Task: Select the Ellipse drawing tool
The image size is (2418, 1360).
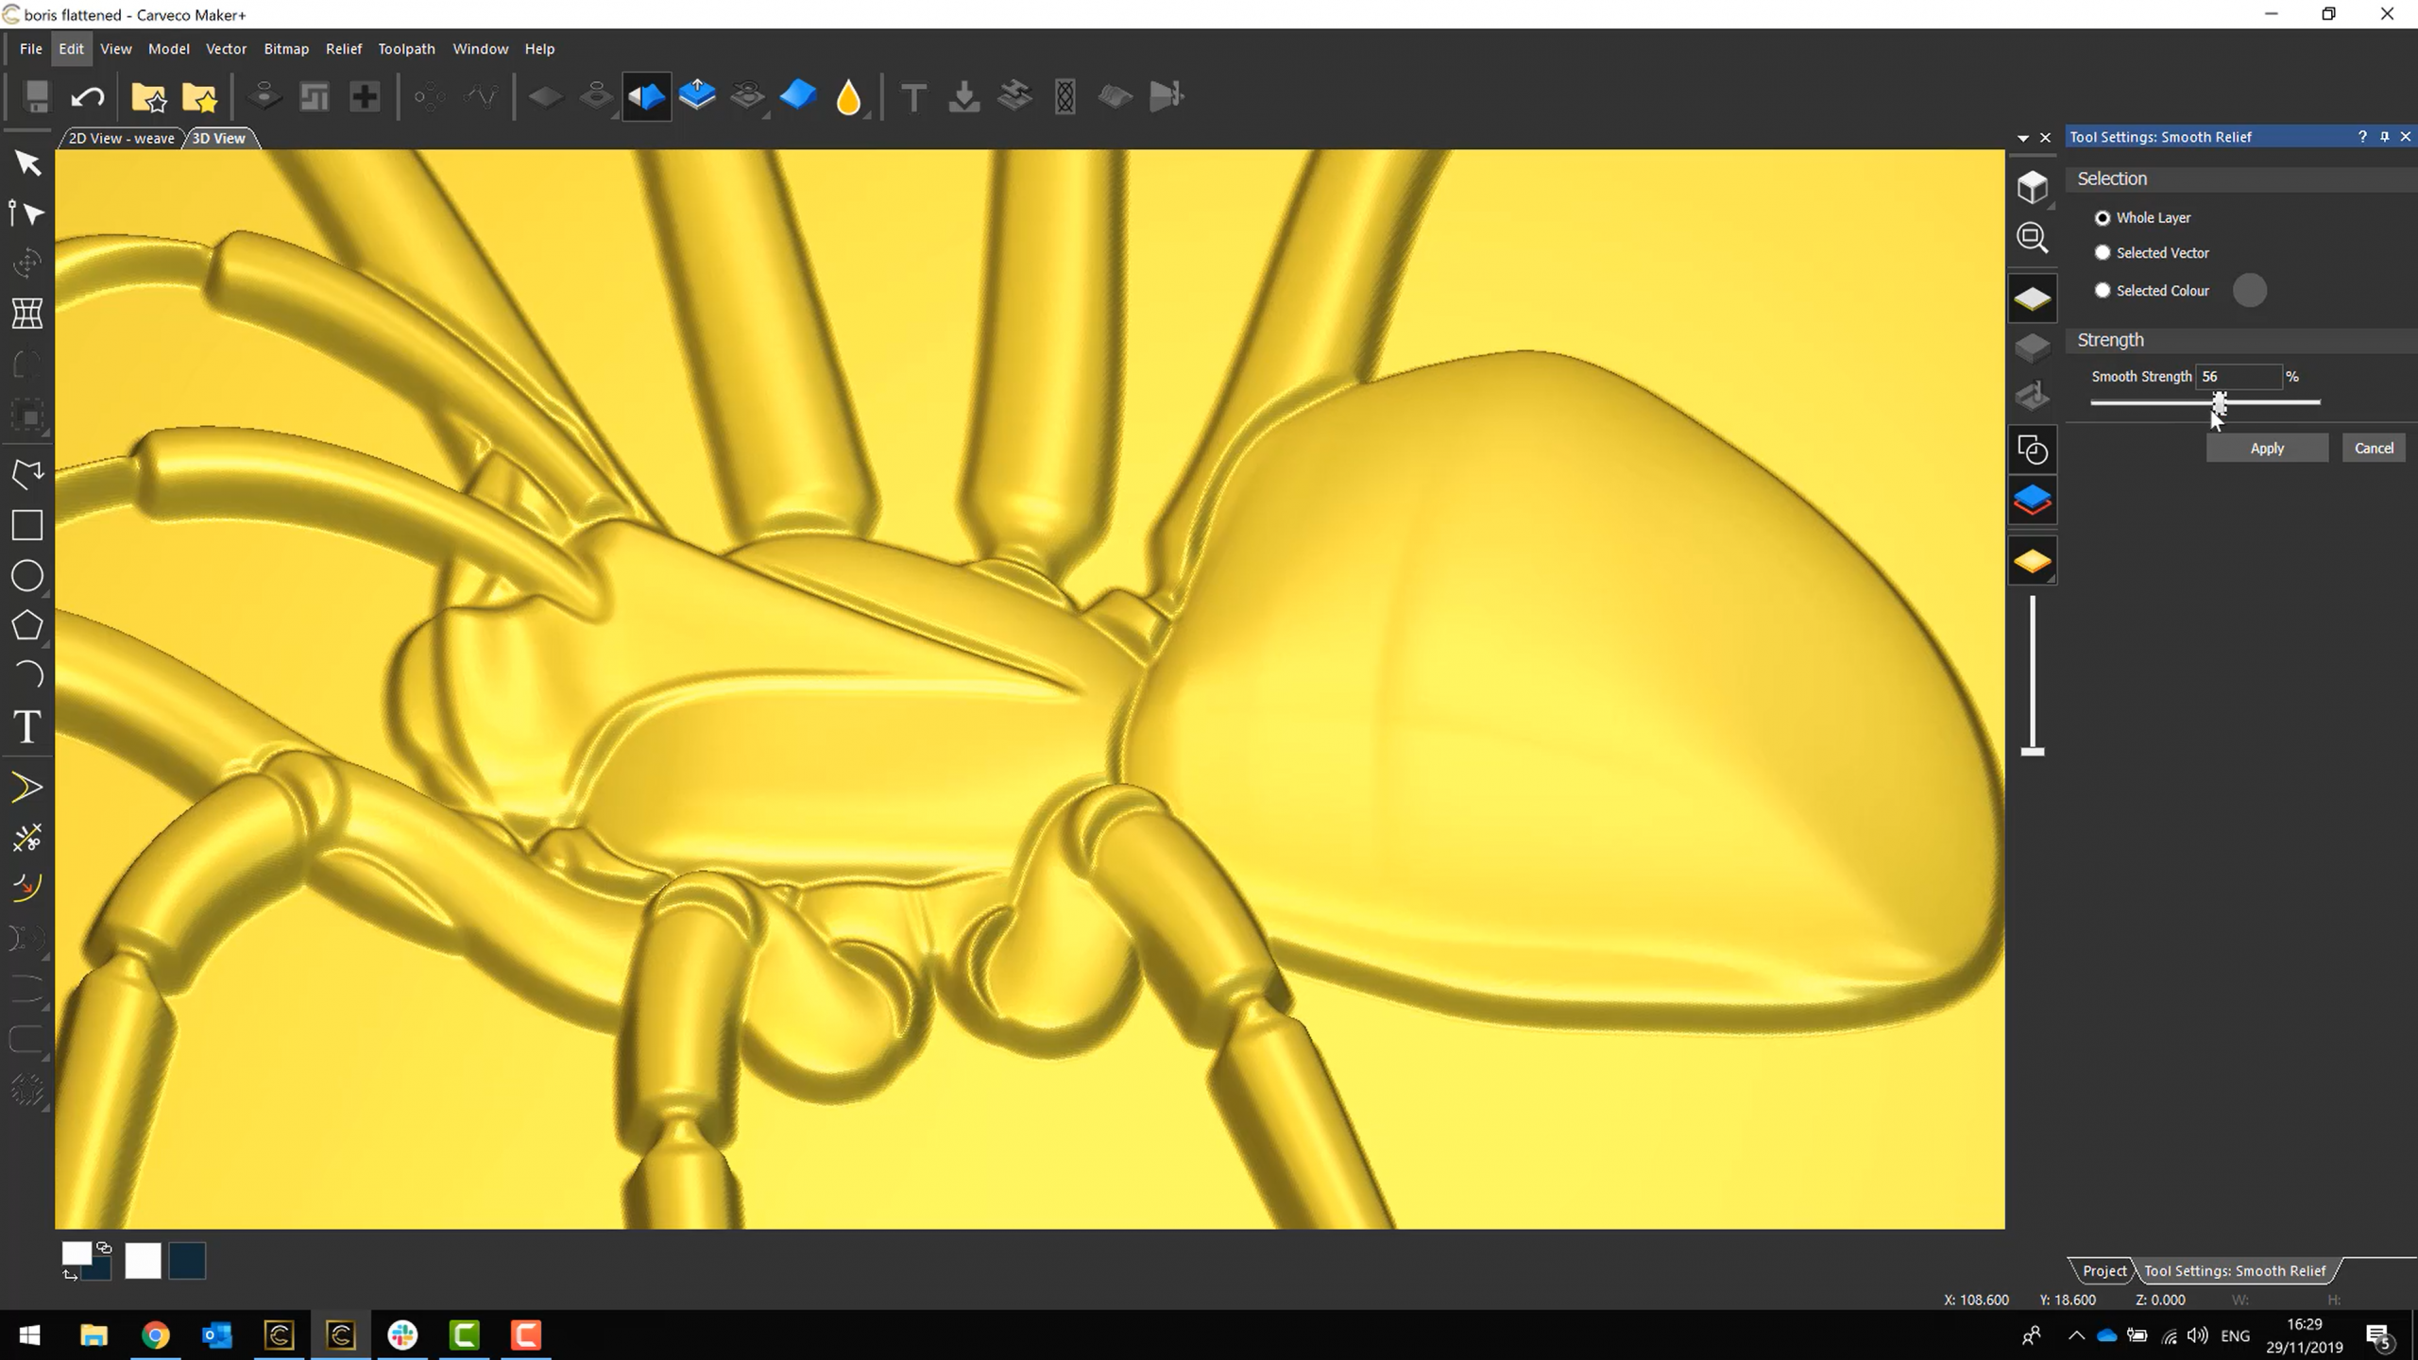Action: pos(26,575)
